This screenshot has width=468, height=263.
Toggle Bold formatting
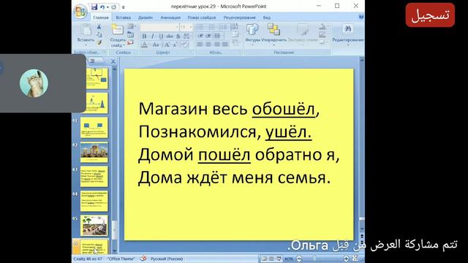(144, 36)
